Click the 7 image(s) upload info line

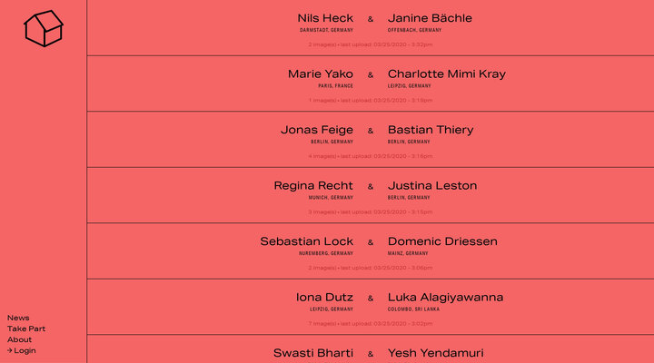[371, 323]
